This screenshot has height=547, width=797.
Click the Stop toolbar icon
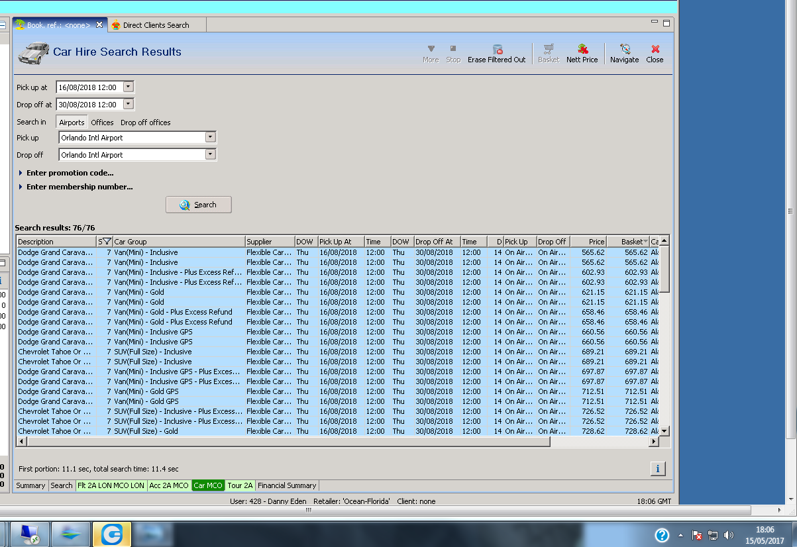pyautogui.click(x=453, y=49)
